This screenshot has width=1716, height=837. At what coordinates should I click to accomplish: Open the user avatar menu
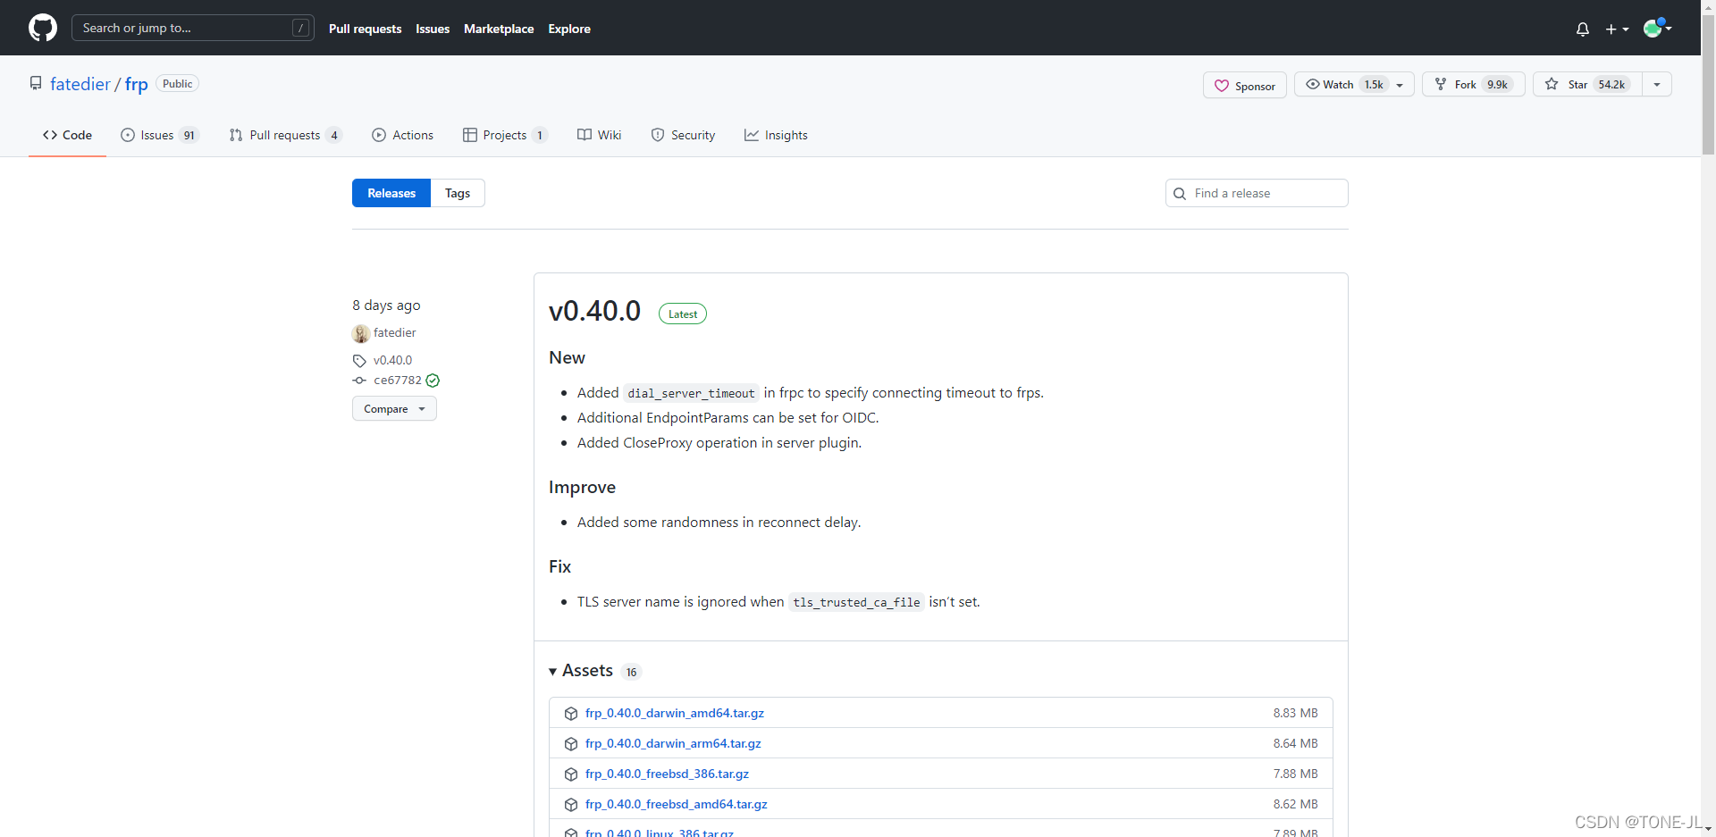pos(1657,28)
